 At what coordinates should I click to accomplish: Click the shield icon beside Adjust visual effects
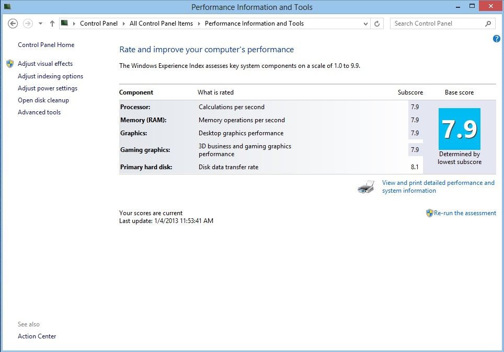tap(10, 64)
